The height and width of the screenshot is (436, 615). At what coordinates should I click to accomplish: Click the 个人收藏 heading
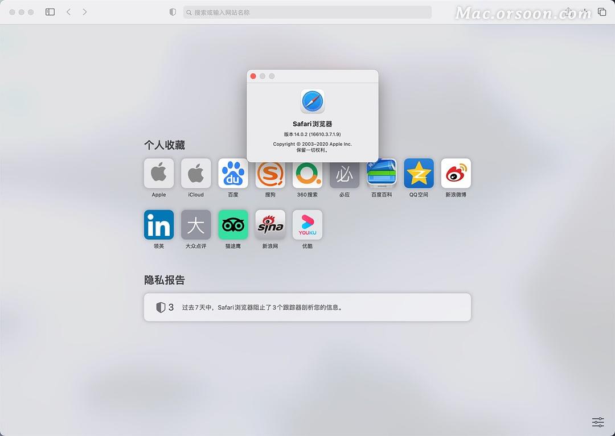tap(165, 145)
